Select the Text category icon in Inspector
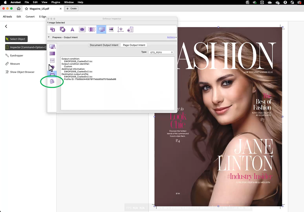The image size is (304, 212). tap(72, 29)
